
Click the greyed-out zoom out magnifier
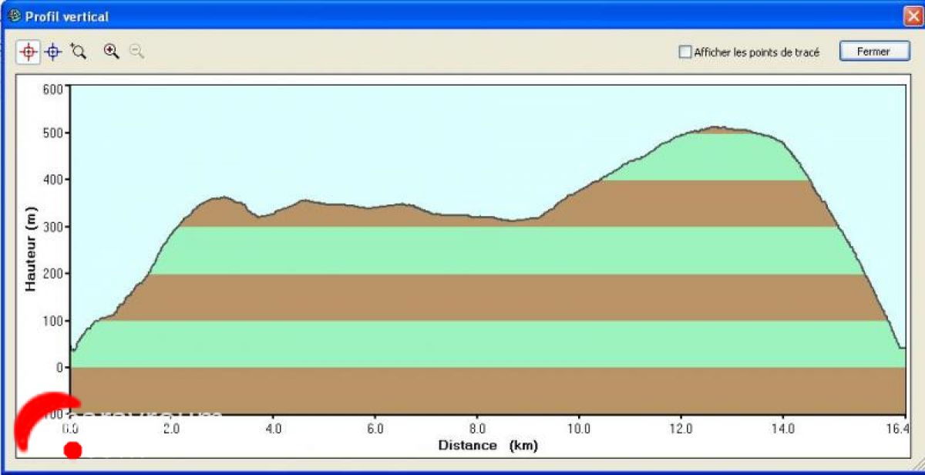coord(136,52)
